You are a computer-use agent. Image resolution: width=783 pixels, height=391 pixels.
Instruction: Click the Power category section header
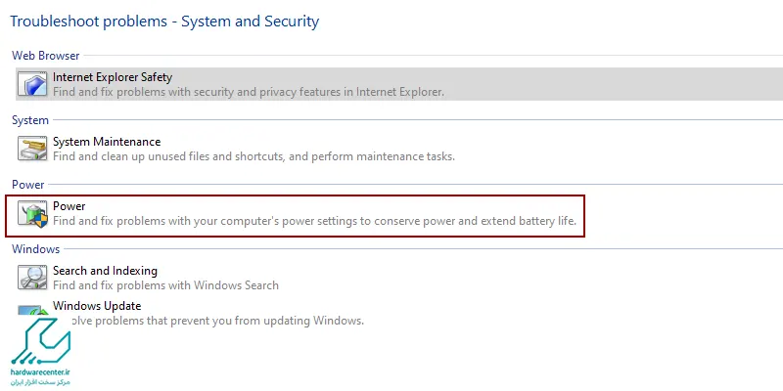[28, 185]
